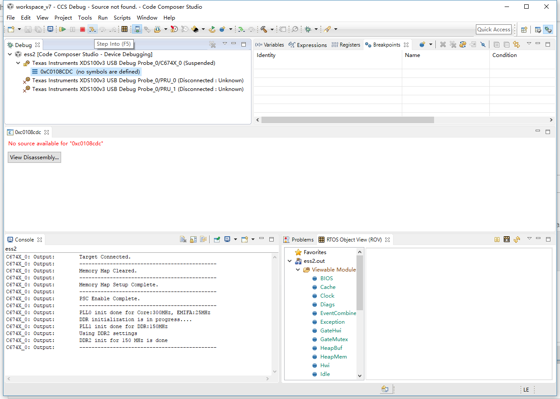Click the connect target toolbar icon
This screenshot has width=560, height=399.
(x=137, y=29)
